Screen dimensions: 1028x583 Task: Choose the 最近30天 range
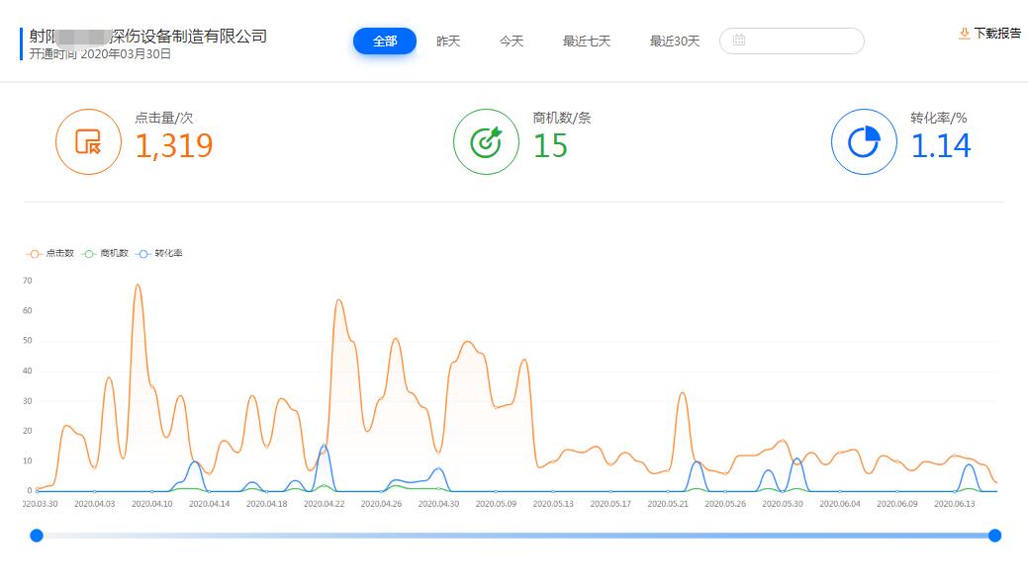click(x=674, y=42)
